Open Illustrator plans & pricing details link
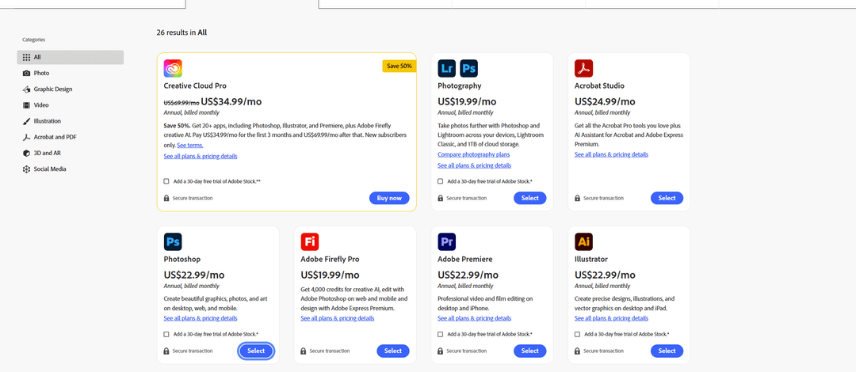This screenshot has height=372, width=856. (611, 318)
